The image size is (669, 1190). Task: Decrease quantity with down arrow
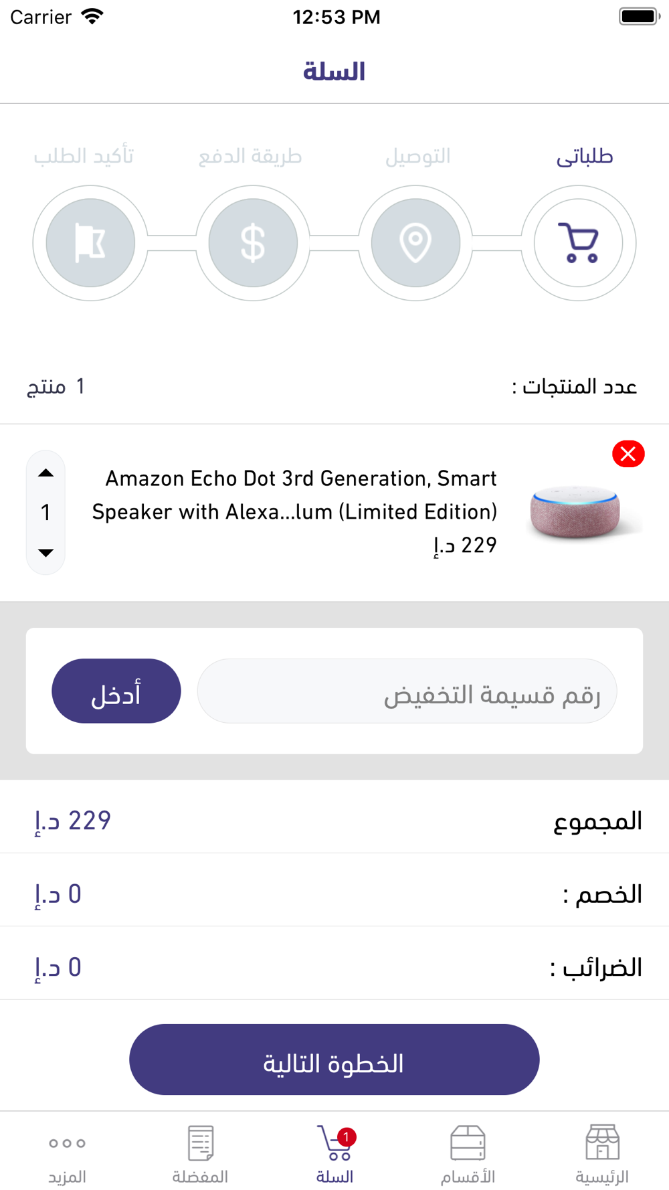(45, 553)
